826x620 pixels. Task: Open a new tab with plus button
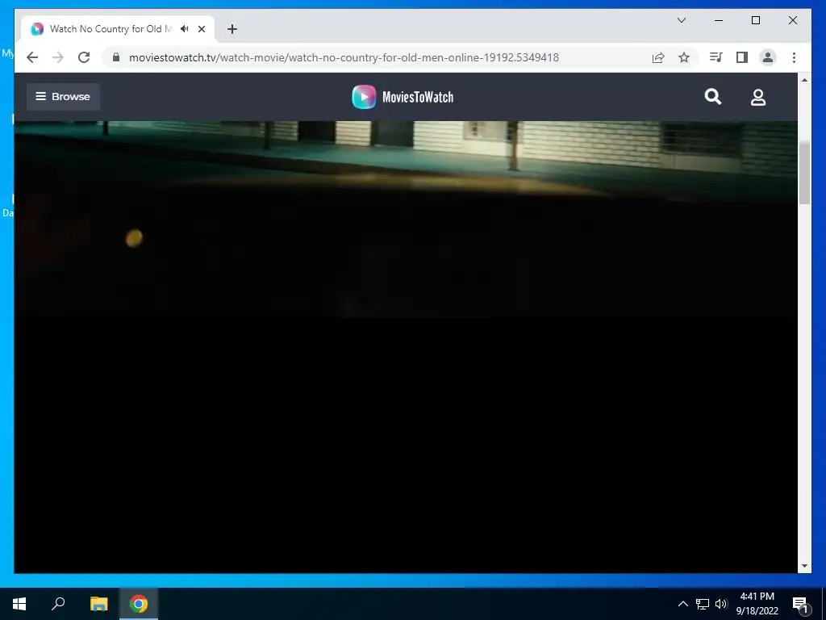232,29
